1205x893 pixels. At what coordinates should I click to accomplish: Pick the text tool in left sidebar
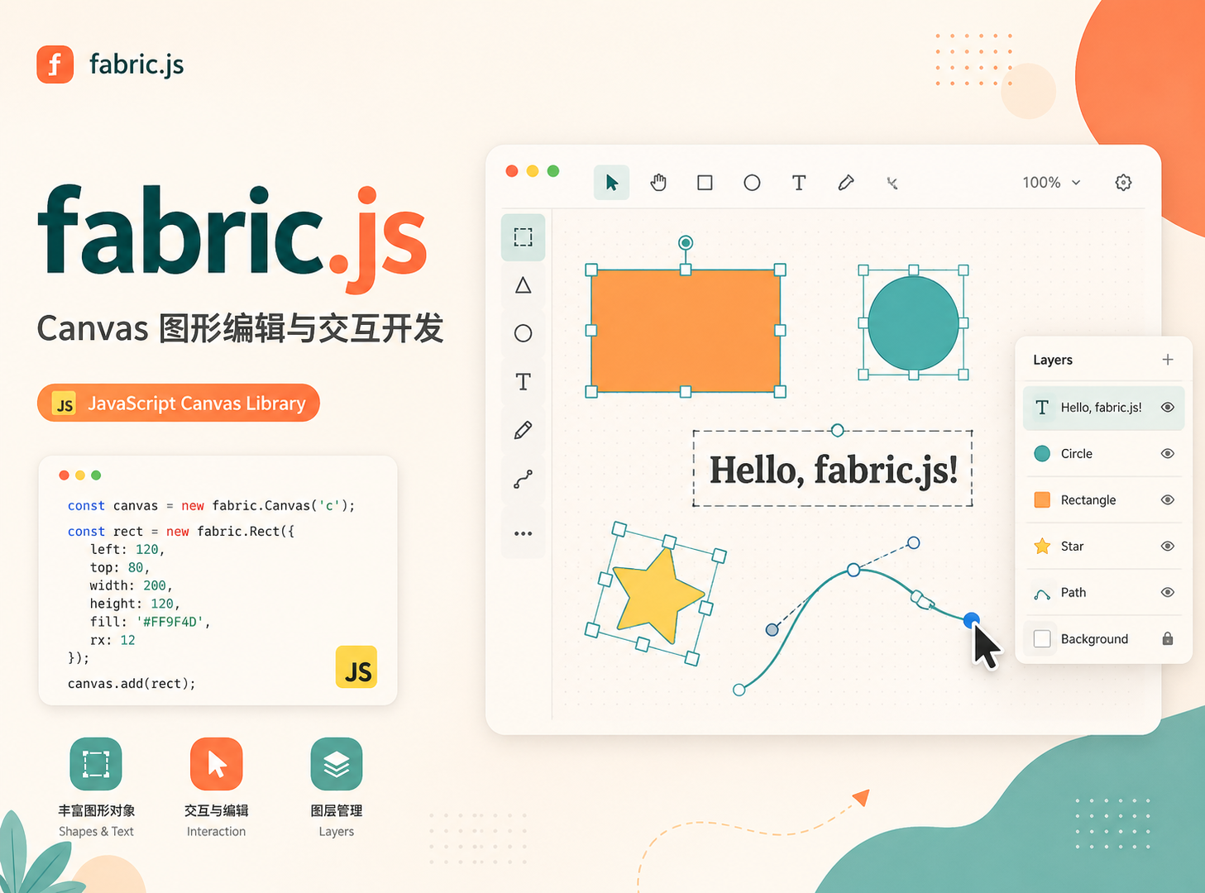point(523,382)
